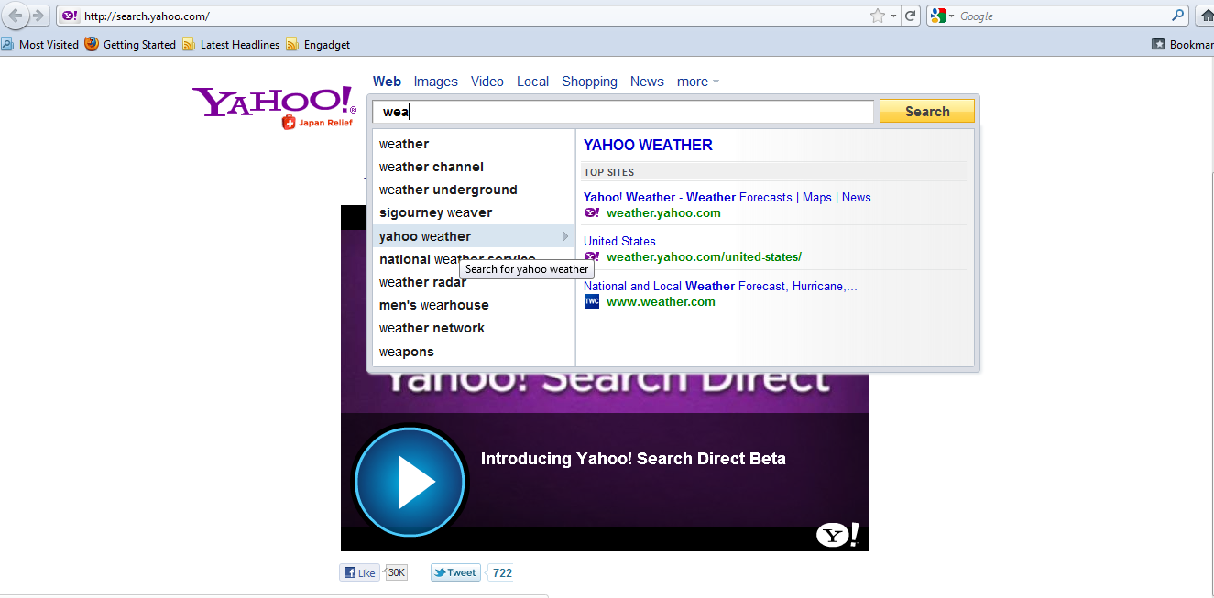This screenshot has height=598, width=1214.
Task: Select the 'weather channel' suggestion
Action: (x=474, y=167)
